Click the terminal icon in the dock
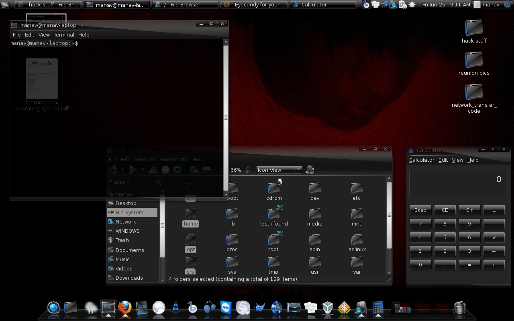The height and width of the screenshot is (321, 514). [108, 308]
